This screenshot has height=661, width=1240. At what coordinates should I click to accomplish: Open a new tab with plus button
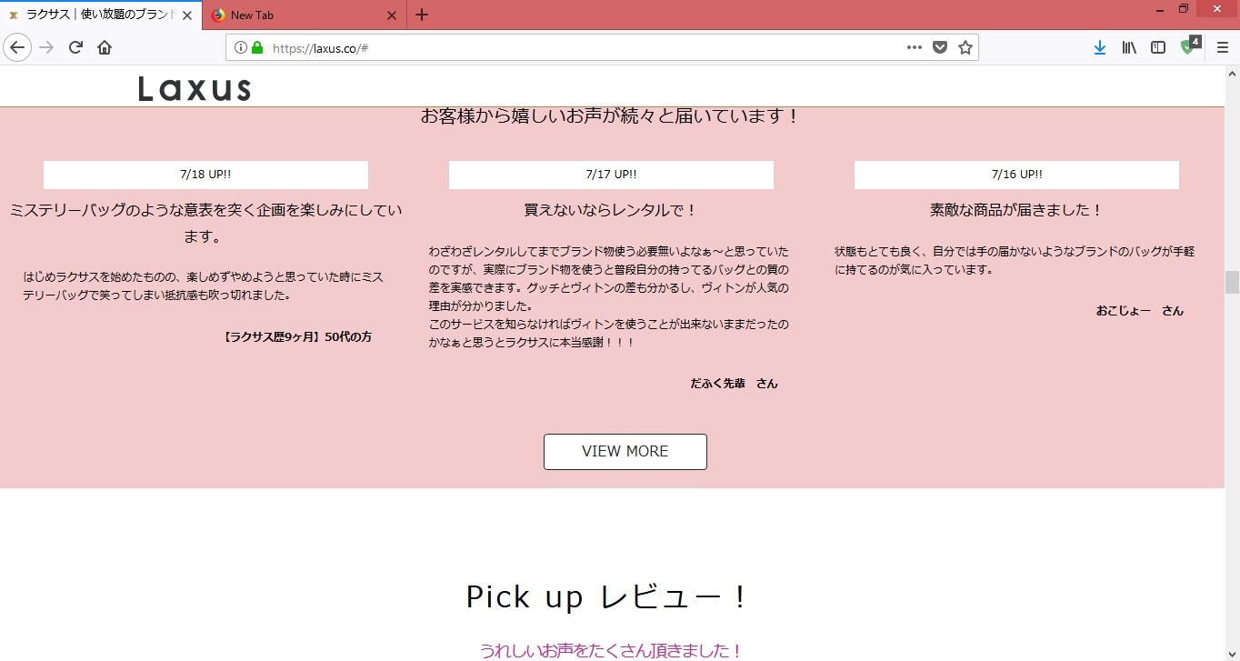422,15
